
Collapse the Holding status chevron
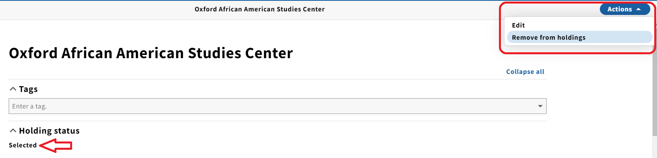13,131
